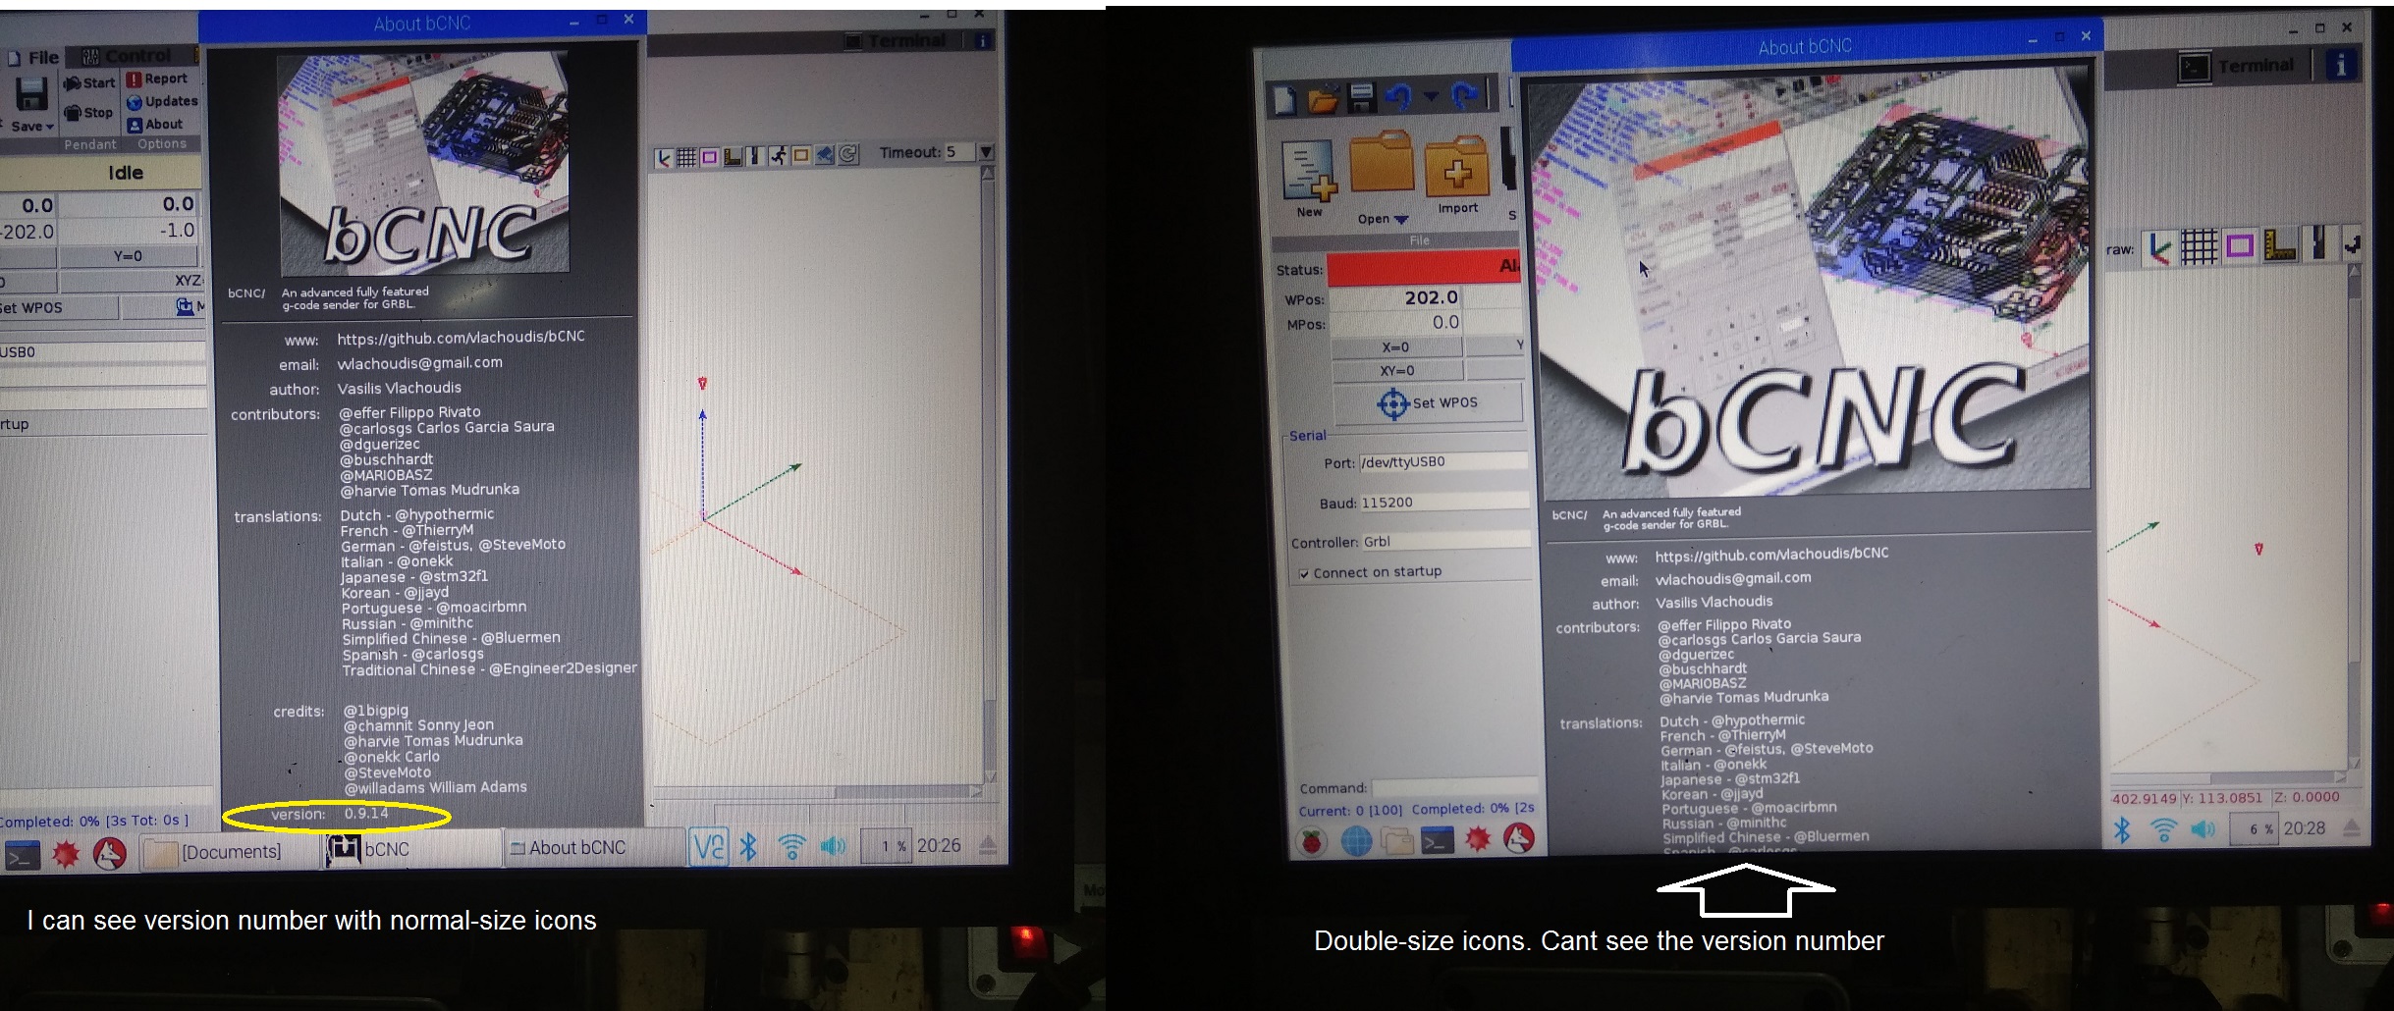Click the new document icon in right screen toolbar
Image resolution: width=2394 pixels, height=1011 pixels.
coord(1285,99)
